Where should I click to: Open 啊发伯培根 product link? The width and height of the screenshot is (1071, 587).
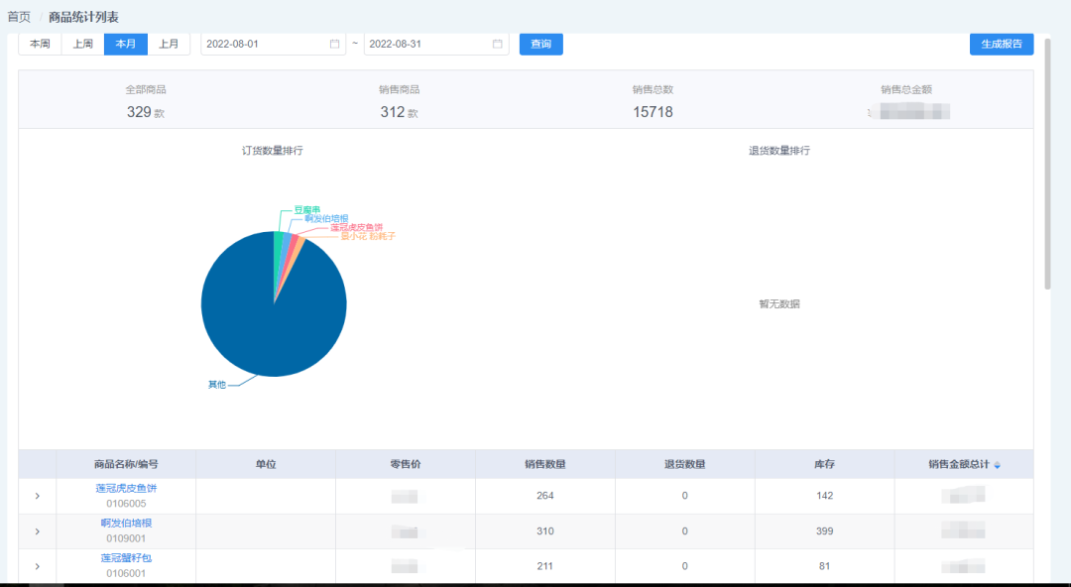point(126,523)
